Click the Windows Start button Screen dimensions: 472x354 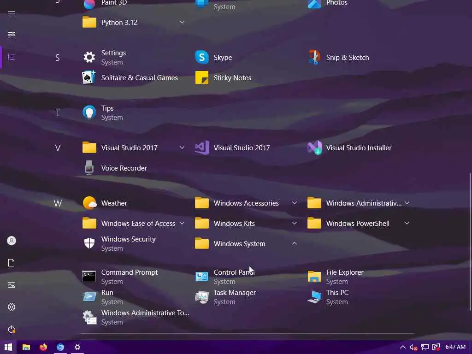pyautogui.click(x=8, y=347)
